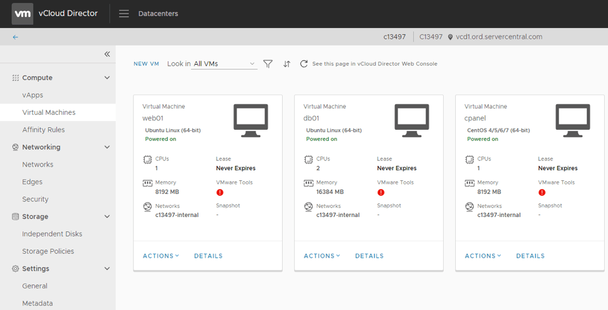Click the location pin icon

[450, 37]
